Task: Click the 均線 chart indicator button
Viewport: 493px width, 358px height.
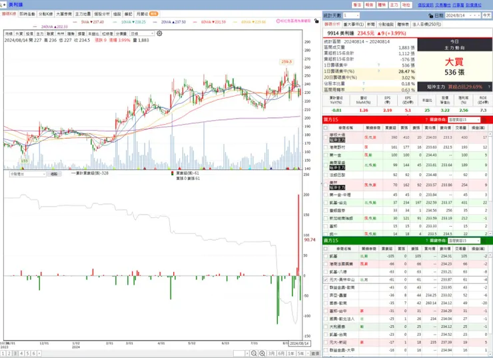Action: (9, 33)
